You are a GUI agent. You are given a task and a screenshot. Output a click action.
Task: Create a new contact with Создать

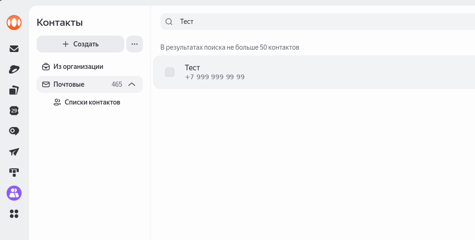pos(80,44)
